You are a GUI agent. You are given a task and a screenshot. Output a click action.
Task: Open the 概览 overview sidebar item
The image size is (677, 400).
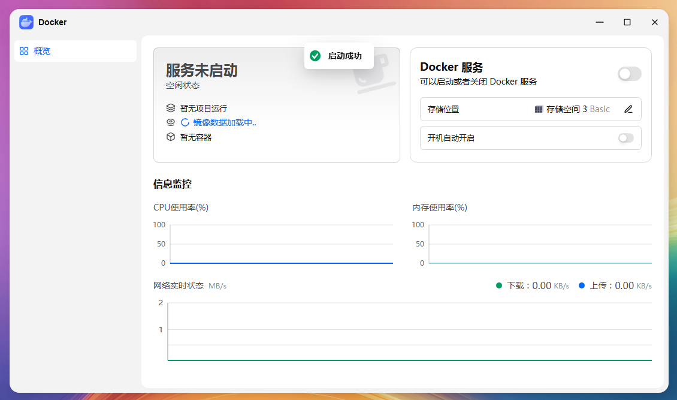[75, 51]
